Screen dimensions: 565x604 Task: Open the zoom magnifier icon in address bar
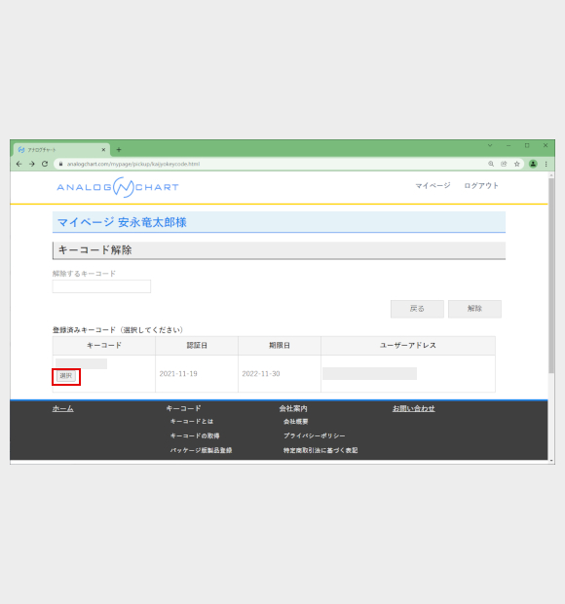click(x=491, y=164)
